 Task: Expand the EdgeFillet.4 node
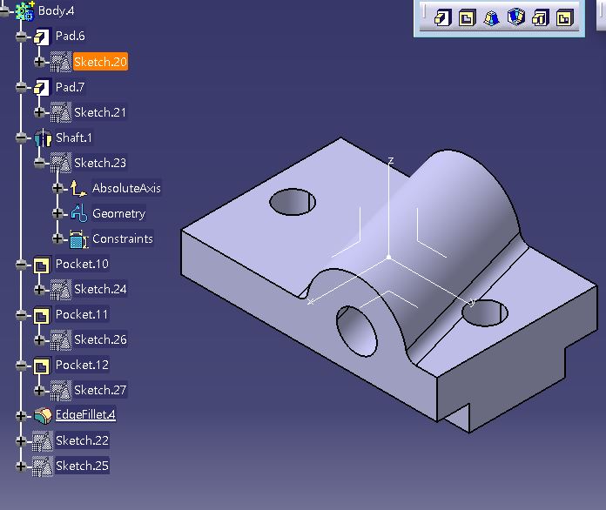(x=21, y=416)
